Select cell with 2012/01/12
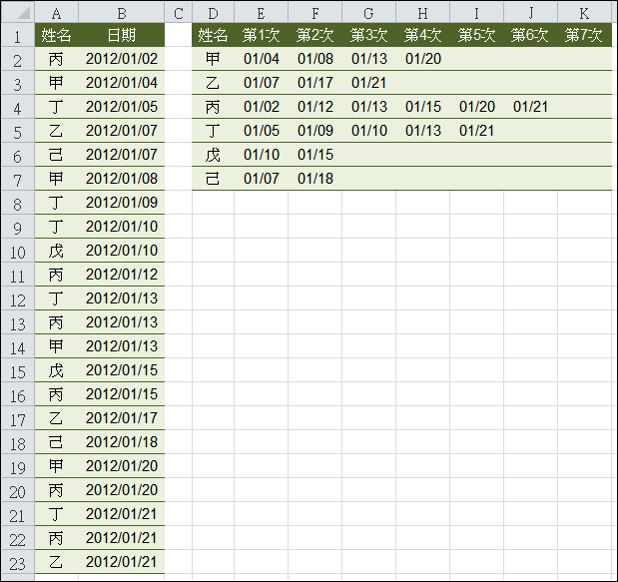 pyautogui.click(x=122, y=275)
